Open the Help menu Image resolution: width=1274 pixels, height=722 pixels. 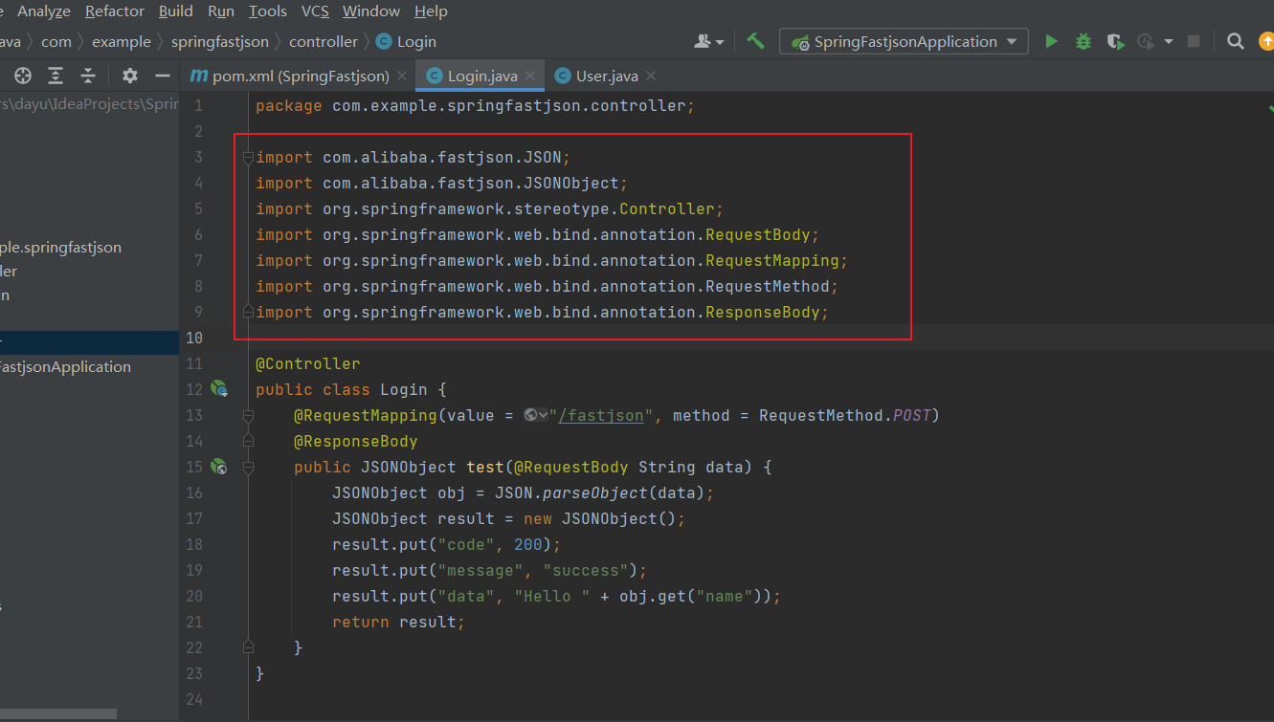pos(431,11)
